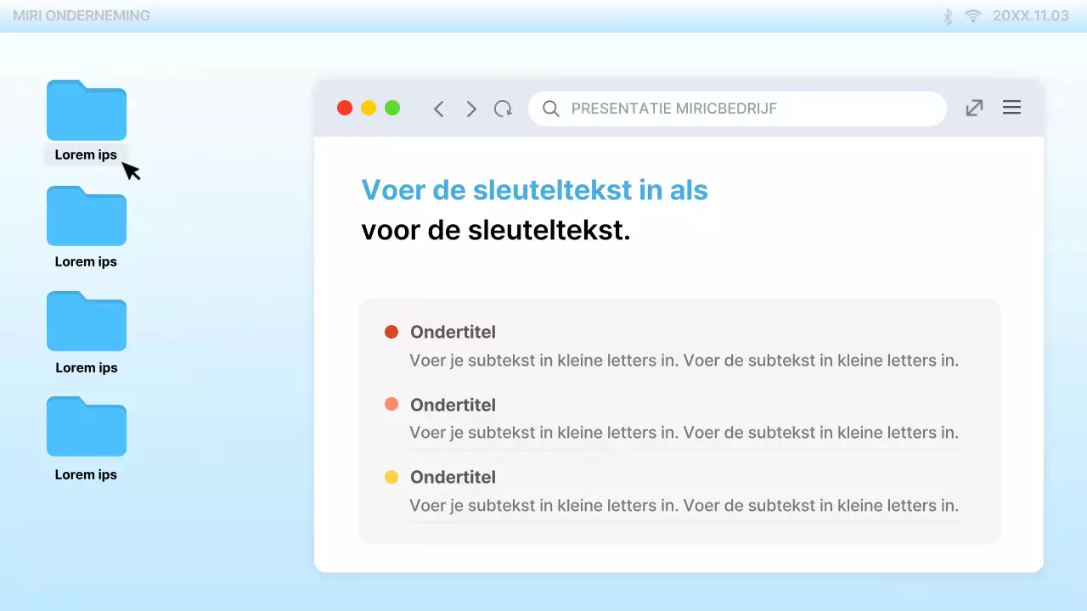
Task: Expand the second Ondertitel section
Action: (453, 405)
